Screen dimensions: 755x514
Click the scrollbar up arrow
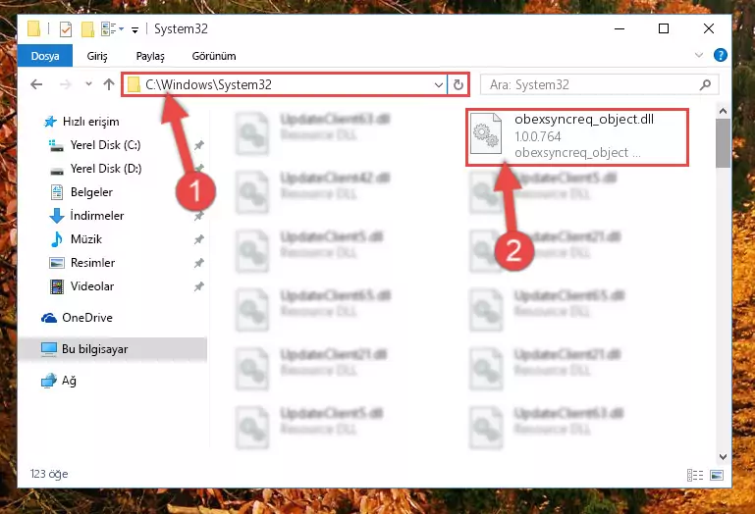click(x=723, y=111)
